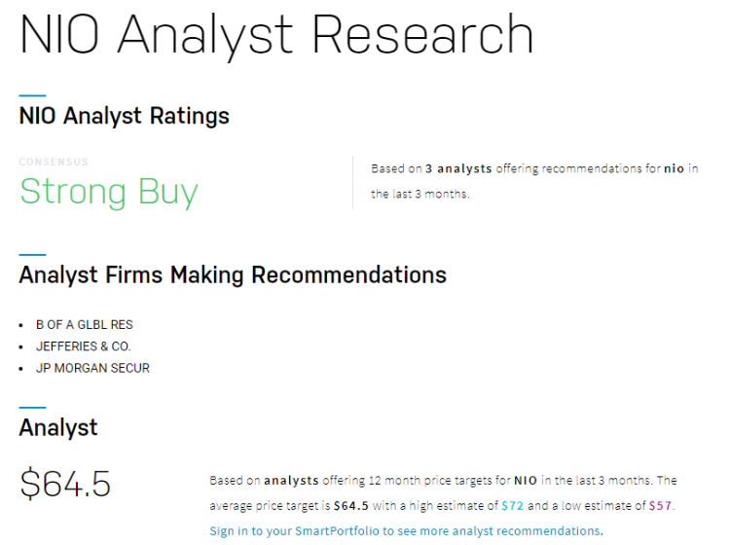Click the large $64.5 price target figure
Screen dimensions: 730x545
65,484
